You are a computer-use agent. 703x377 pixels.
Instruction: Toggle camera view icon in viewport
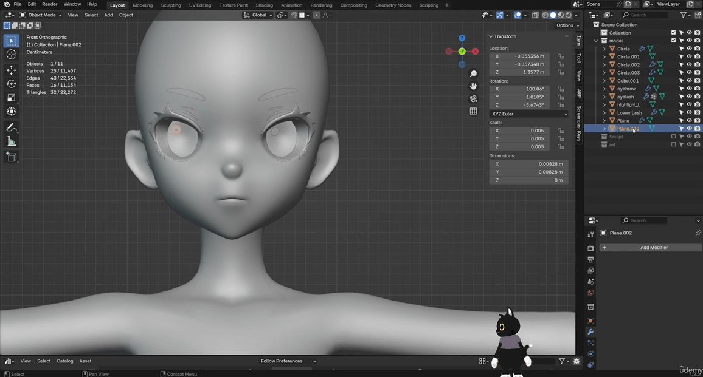(x=473, y=98)
